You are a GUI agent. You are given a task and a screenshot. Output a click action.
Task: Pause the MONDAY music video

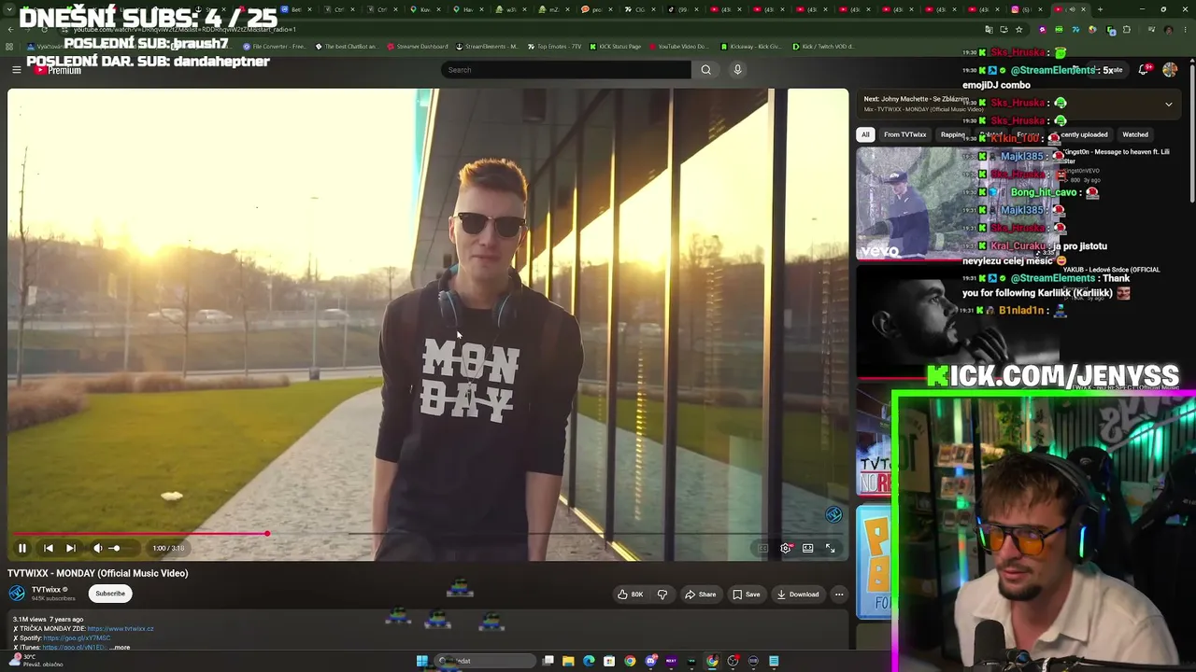[x=22, y=548]
